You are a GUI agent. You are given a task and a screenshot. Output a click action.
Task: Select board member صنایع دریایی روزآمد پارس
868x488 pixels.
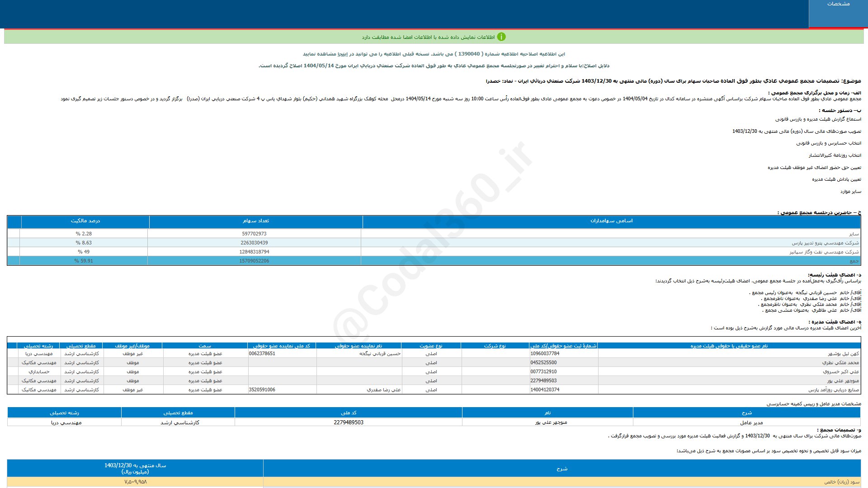coord(834,390)
